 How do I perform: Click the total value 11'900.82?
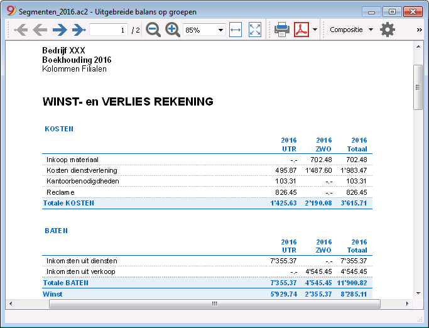[x=352, y=283]
